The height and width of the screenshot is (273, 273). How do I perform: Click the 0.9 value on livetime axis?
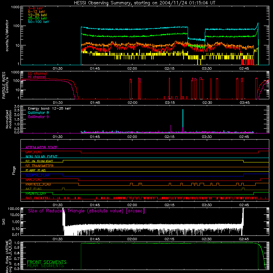coord(17,247)
